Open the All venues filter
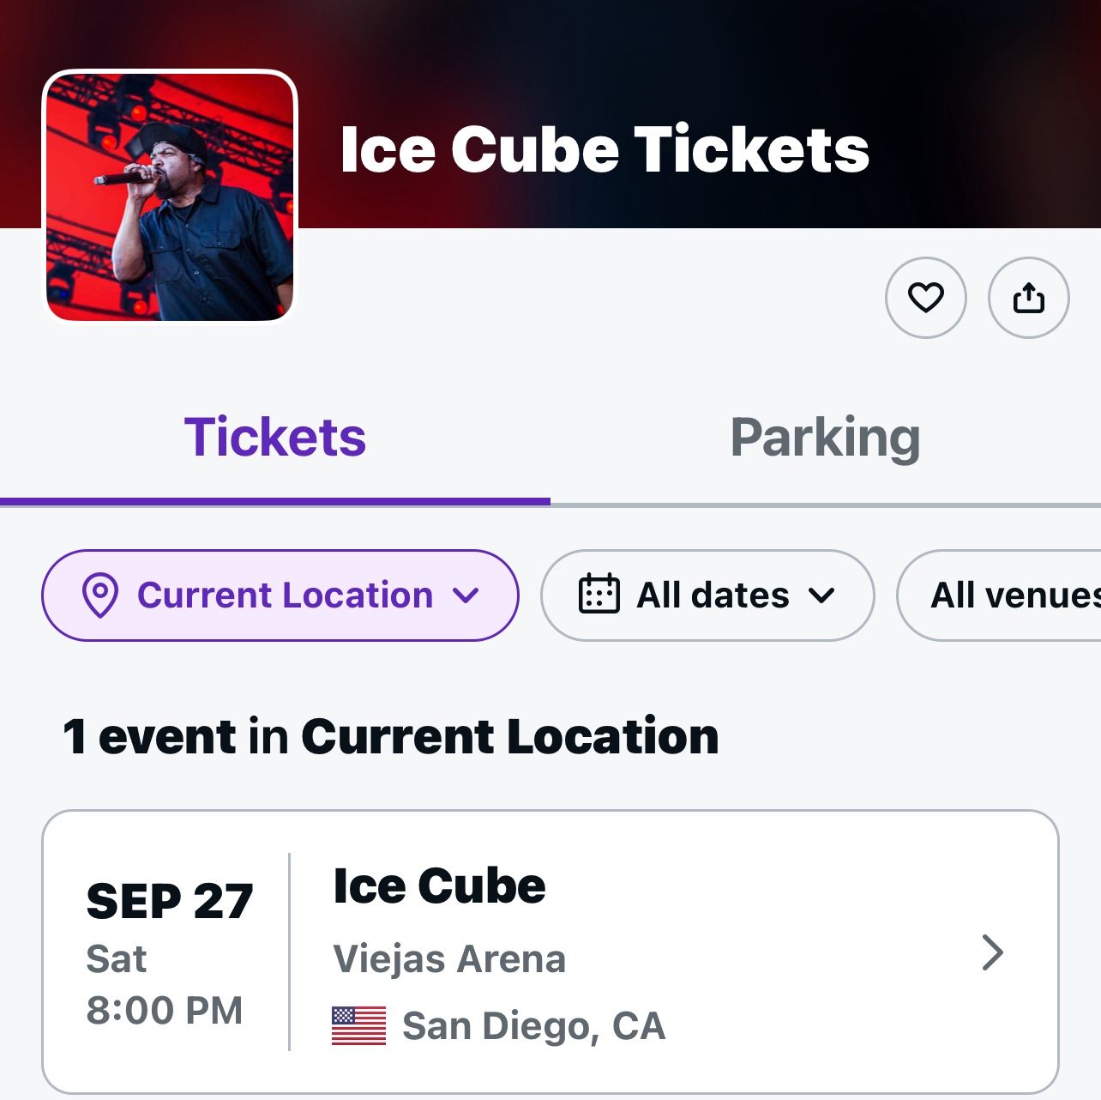The image size is (1101, 1100). point(1012,595)
